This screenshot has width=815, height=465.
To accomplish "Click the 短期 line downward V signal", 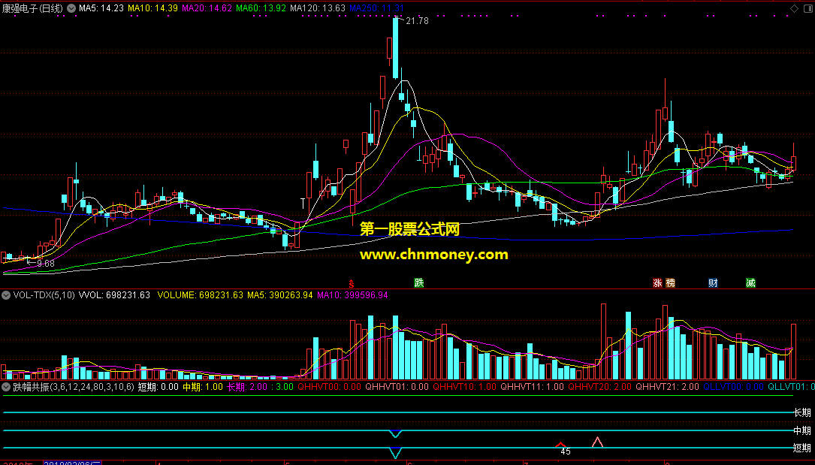I will [x=396, y=452].
